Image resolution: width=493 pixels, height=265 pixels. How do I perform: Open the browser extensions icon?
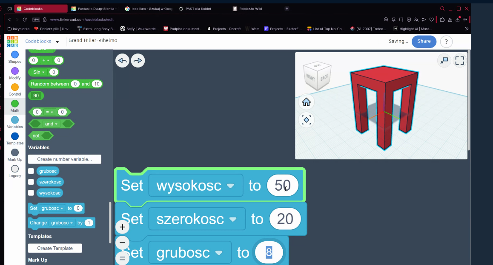tap(442, 20)
